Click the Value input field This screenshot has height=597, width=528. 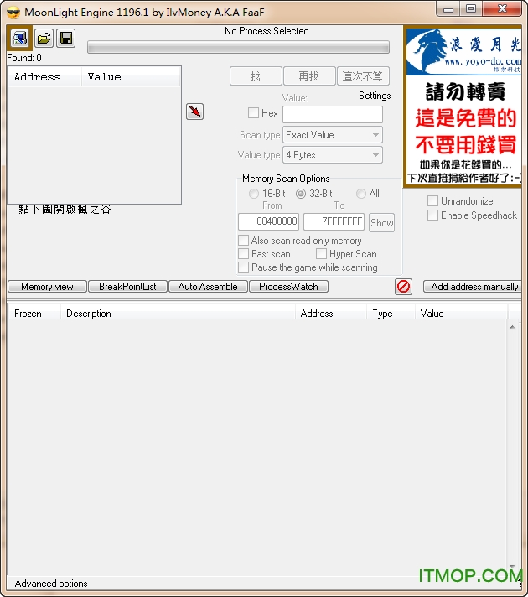pos(333,114)
